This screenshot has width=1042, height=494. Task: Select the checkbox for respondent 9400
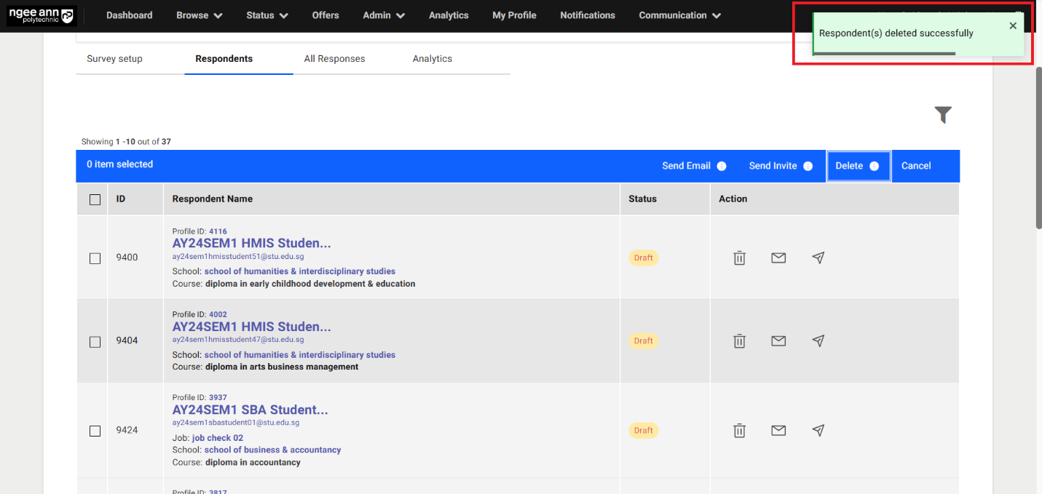94,258
